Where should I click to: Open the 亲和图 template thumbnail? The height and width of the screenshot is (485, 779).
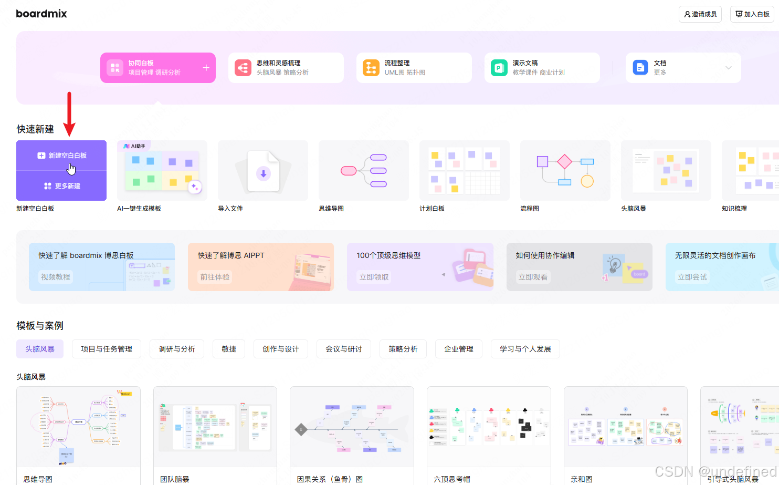click(x=626, y=427)
